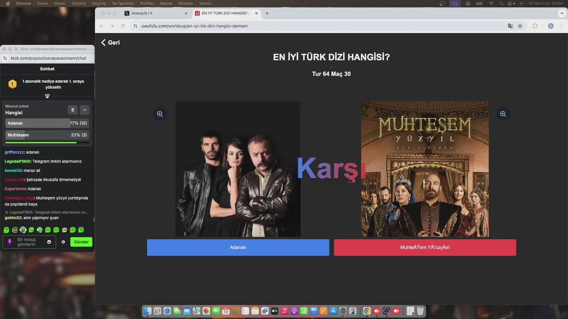
Task: Open Safari from the dock
Action: (x=167, y=311)
